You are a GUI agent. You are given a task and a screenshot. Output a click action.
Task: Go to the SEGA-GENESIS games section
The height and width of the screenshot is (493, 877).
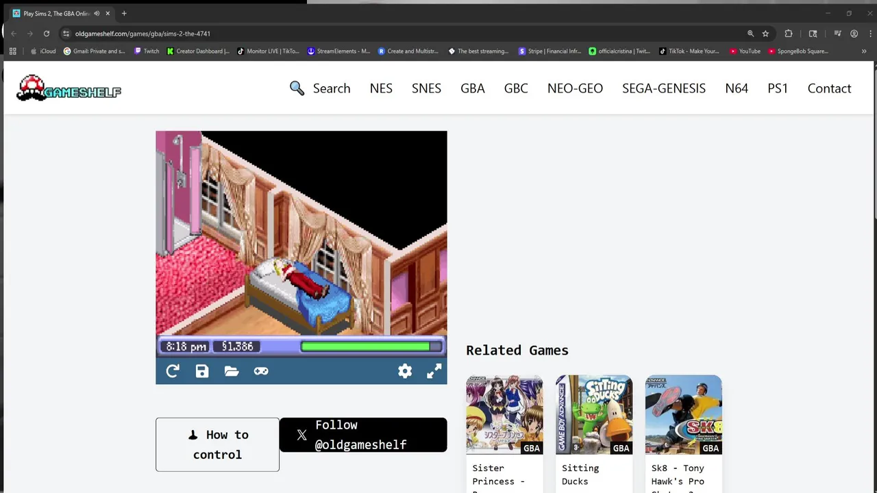coord(664,88)
